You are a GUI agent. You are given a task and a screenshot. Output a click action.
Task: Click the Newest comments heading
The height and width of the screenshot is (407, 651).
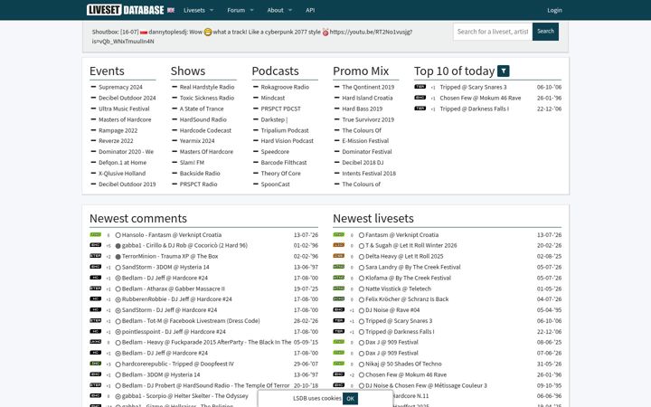tap(138, 219)
